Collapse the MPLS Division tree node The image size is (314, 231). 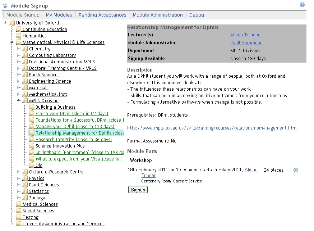click(x=18, y=101)
